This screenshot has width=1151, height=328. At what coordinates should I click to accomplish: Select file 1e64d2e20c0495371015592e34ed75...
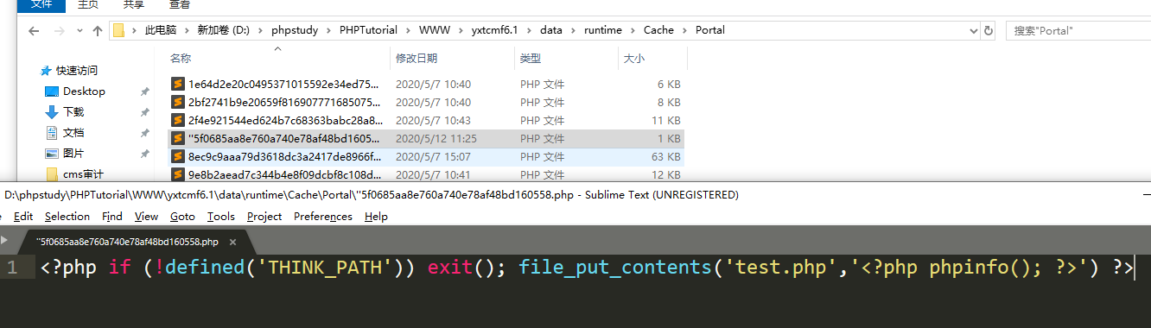283,85
